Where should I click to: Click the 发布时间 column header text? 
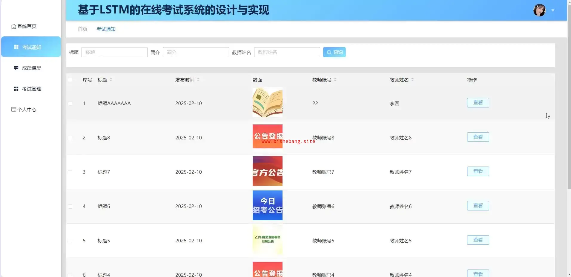point(185,80)
